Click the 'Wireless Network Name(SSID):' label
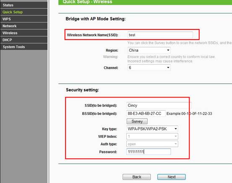The height and width of the screenshot is (183, 232). point(93,35)
